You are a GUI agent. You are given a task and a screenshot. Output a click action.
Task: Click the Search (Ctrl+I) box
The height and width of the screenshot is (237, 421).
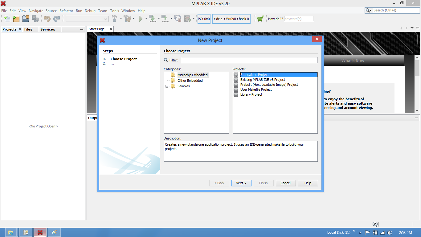(395, 10)
